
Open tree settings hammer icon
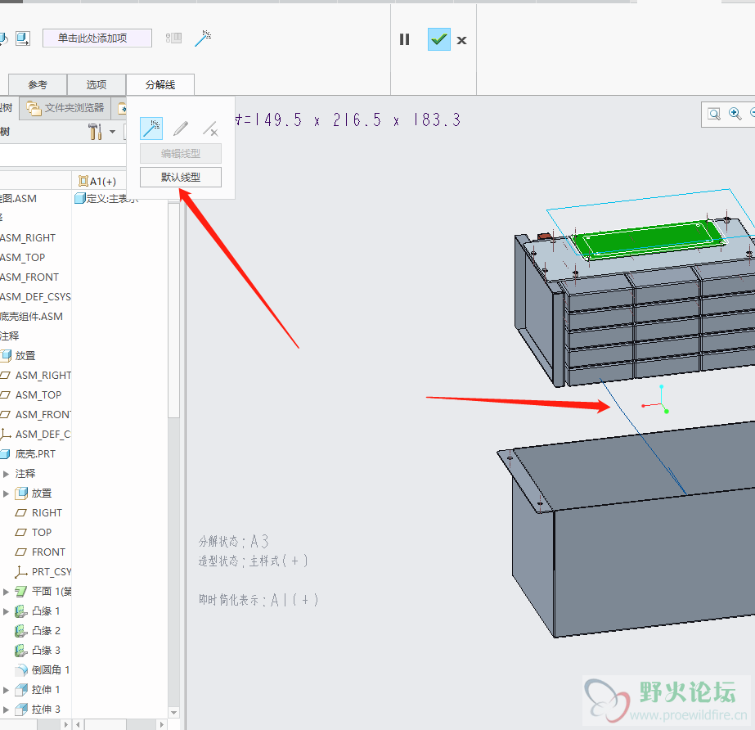click(95, 132)
